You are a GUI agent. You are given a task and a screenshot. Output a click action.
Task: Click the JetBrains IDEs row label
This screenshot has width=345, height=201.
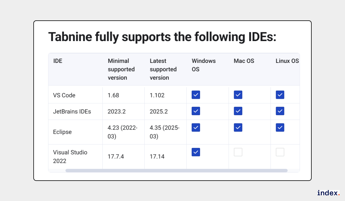coord(72,111)
